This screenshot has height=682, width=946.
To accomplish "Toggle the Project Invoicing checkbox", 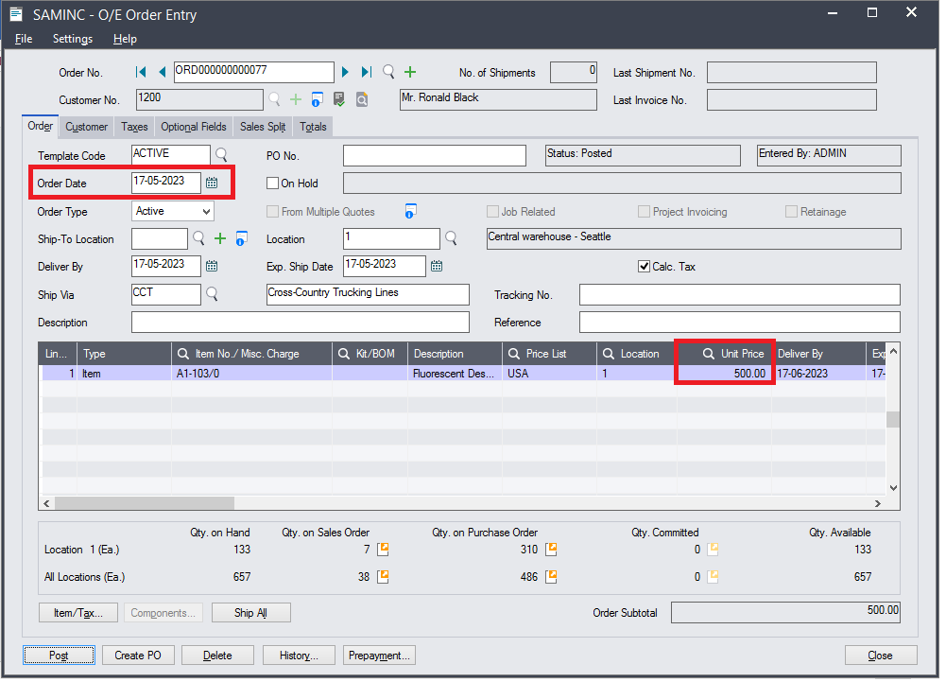I will pos(644,212).
